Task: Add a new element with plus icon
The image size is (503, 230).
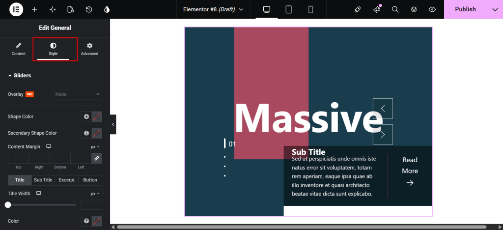Action: pos(34,10)
